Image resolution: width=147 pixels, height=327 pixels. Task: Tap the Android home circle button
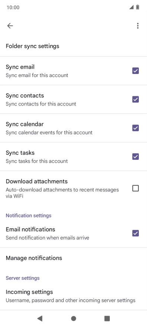[x=73, y=318]
